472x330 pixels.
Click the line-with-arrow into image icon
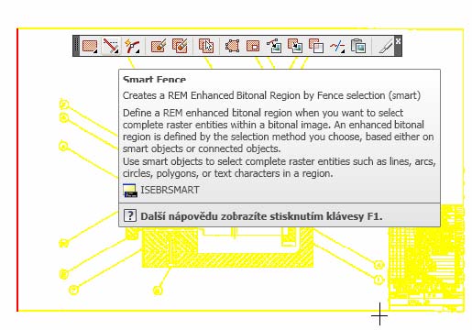coord(274,46)
